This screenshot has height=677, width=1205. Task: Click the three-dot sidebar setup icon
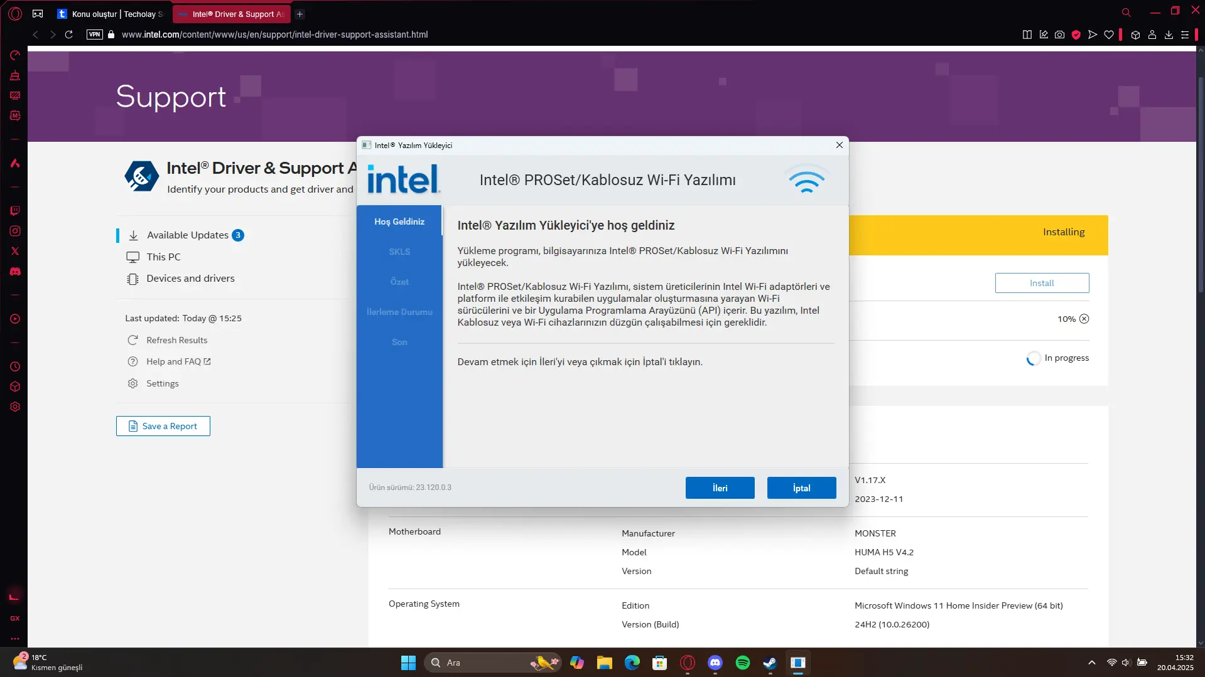pyautogui.click(x=15, y=639)
